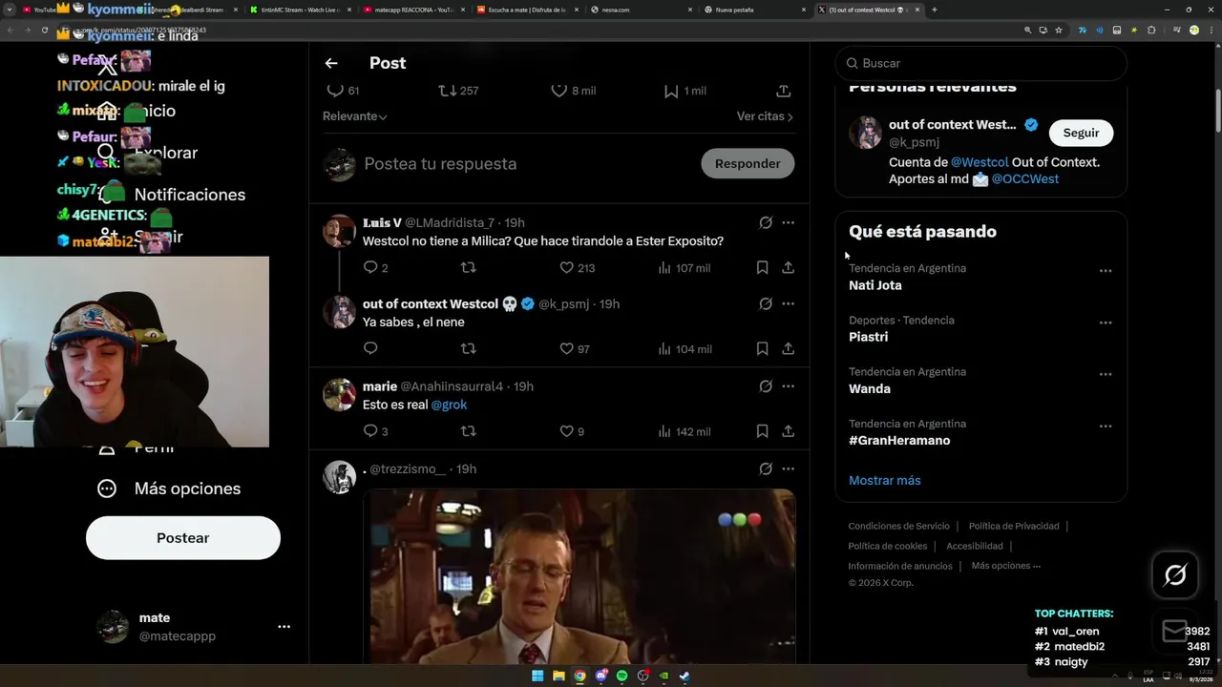Open Grok icon on Luis V reply

(766, 222)
